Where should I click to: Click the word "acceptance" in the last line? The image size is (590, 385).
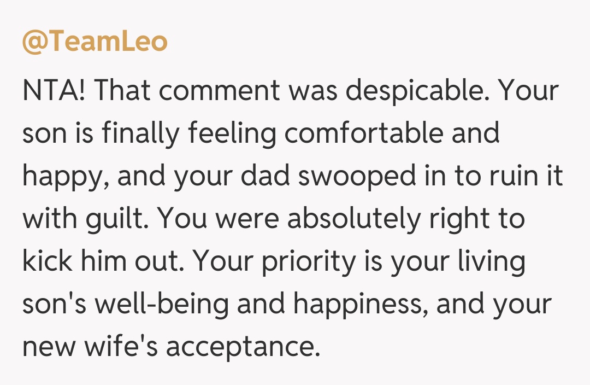tap(243, 346)
